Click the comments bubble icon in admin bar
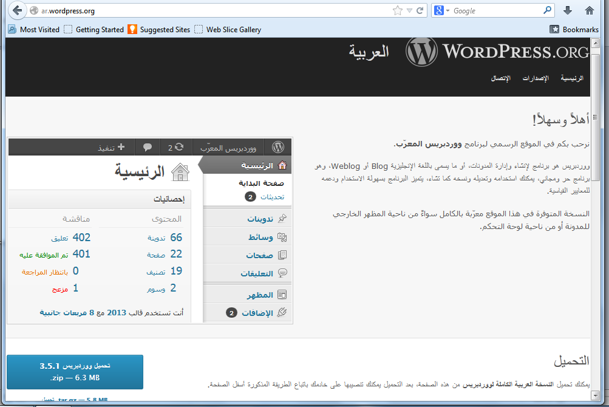The image size is (609, 407). (147, 148)
